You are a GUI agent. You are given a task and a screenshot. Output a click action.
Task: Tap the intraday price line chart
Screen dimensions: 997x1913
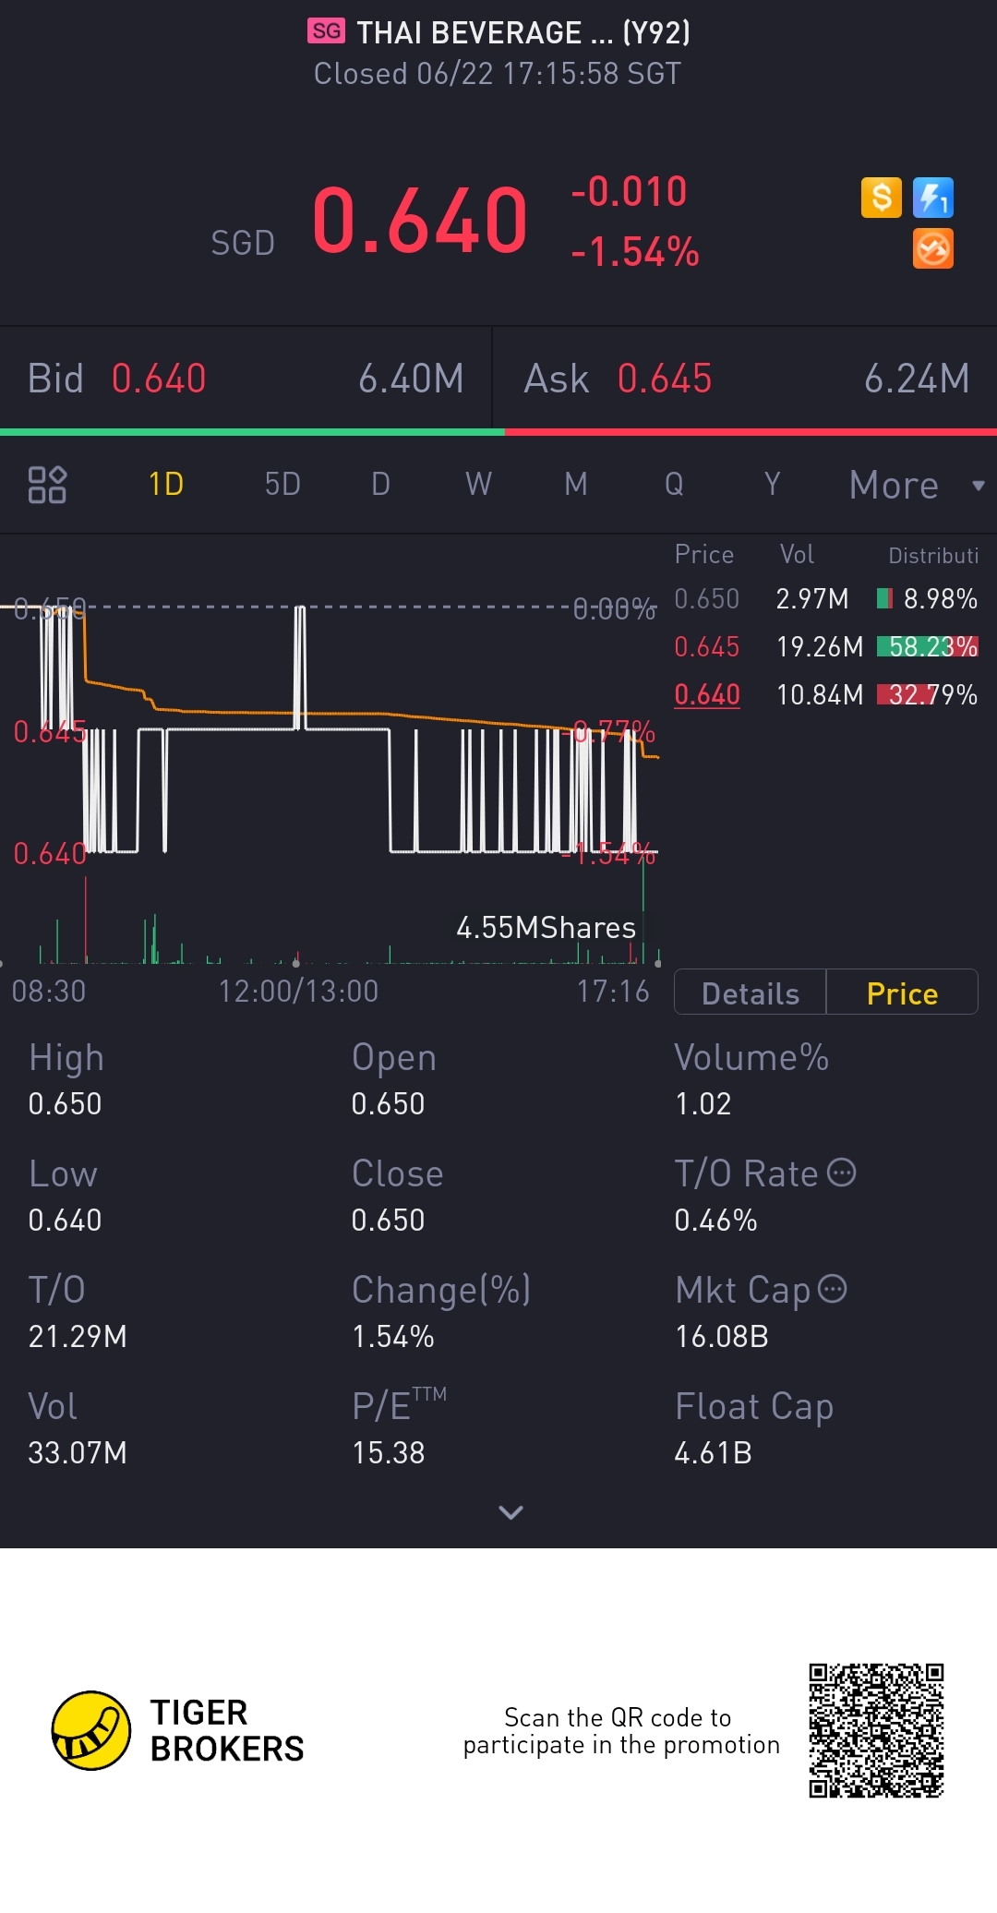coord(330,729)
